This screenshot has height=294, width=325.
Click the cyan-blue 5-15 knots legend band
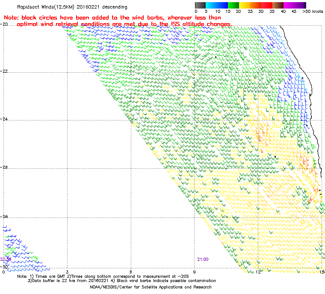click(x=217, y=5)
